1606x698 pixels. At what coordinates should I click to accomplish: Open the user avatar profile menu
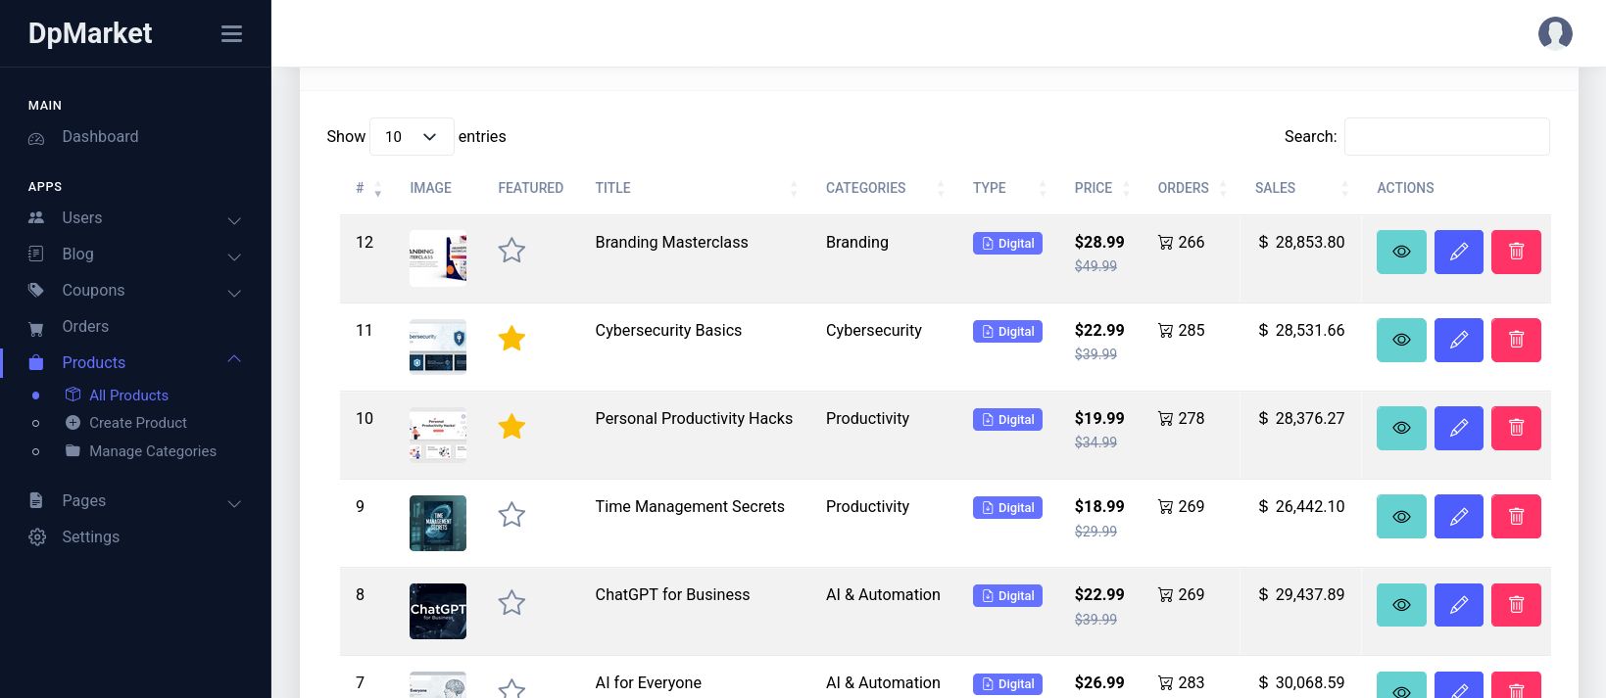(x=1554, y=33)
